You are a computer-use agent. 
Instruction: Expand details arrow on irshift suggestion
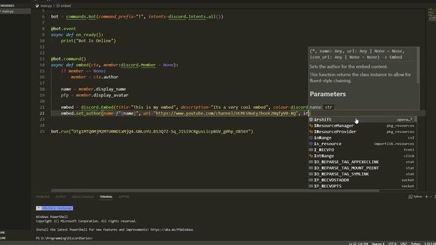[411, 119]
